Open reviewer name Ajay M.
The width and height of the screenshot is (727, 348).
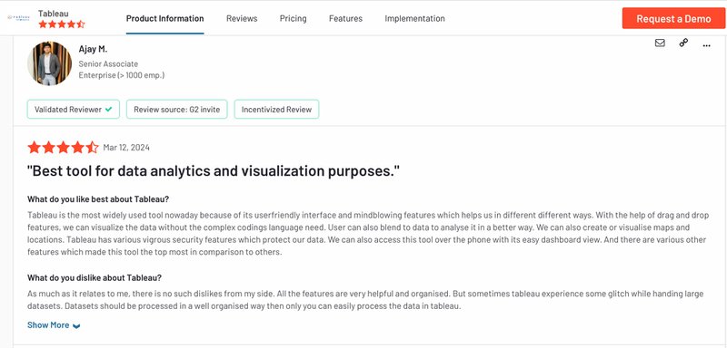(94, 49)
